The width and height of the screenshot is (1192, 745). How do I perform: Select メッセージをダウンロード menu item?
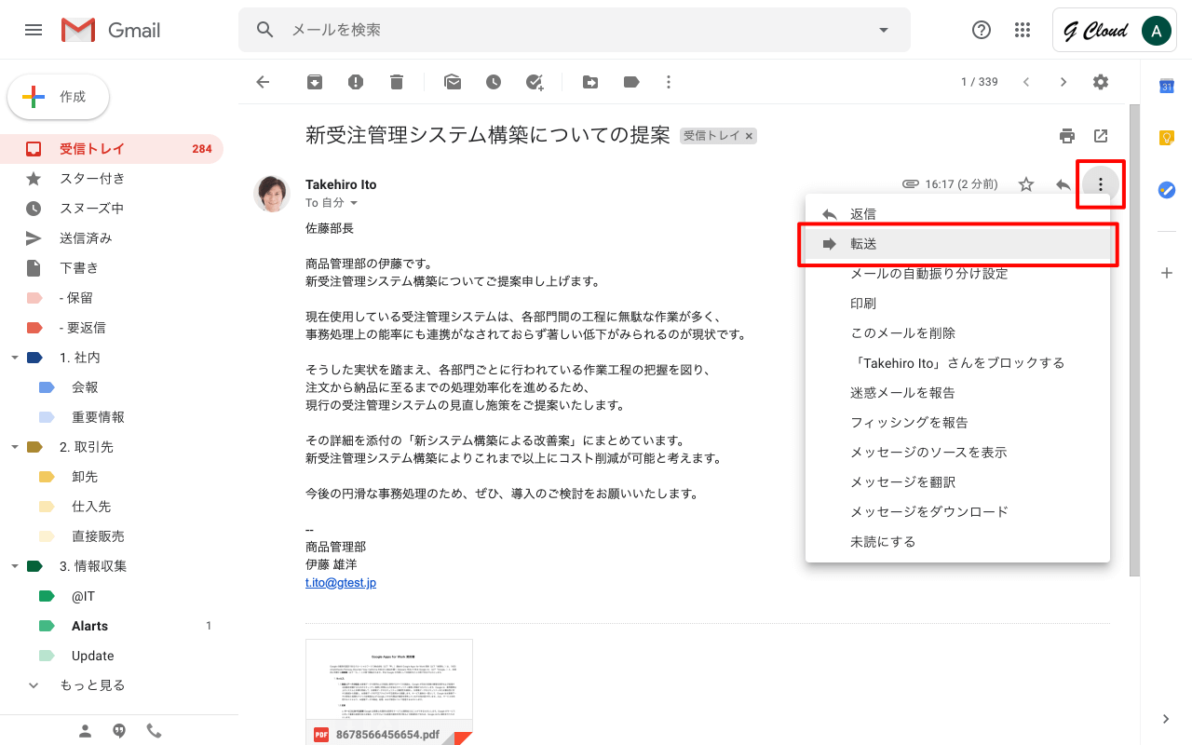(957, 512)
